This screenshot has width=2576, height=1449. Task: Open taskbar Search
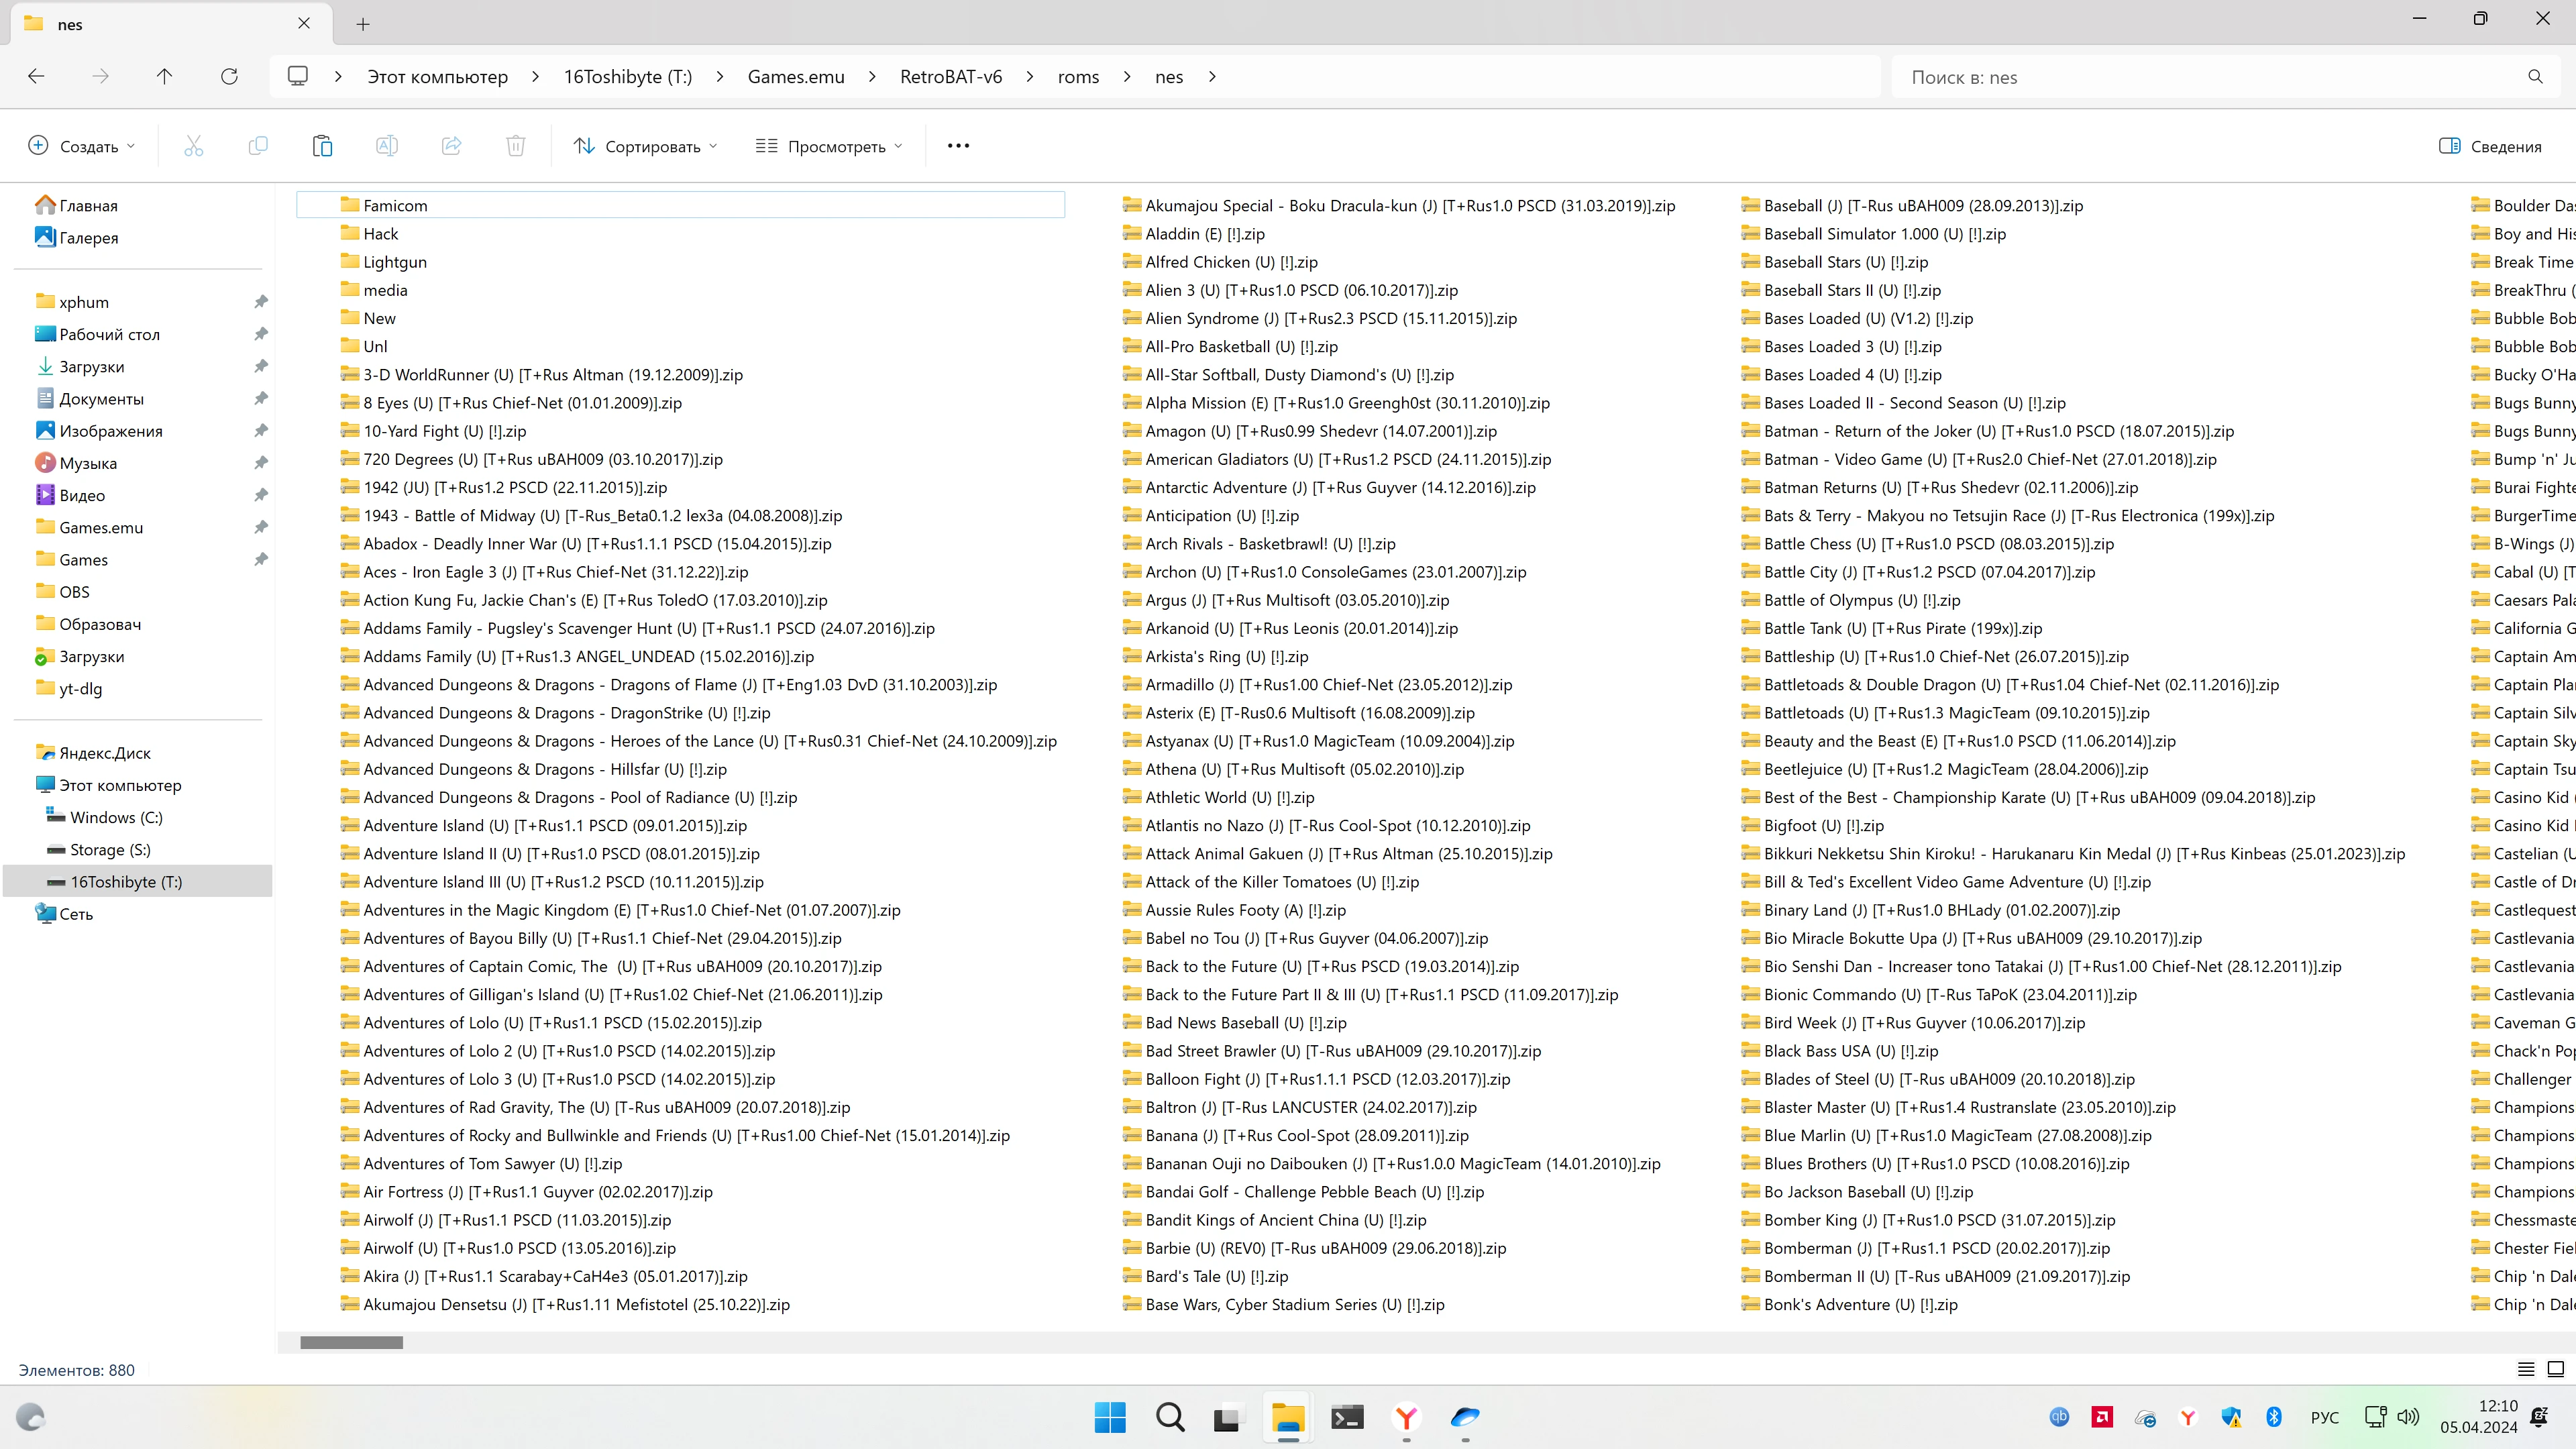tap(1169, 1417)
